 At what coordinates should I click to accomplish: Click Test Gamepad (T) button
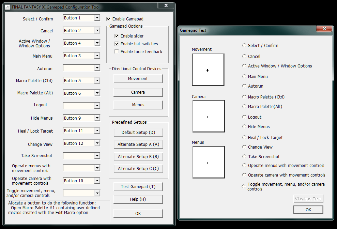click(x=138, y=187)
